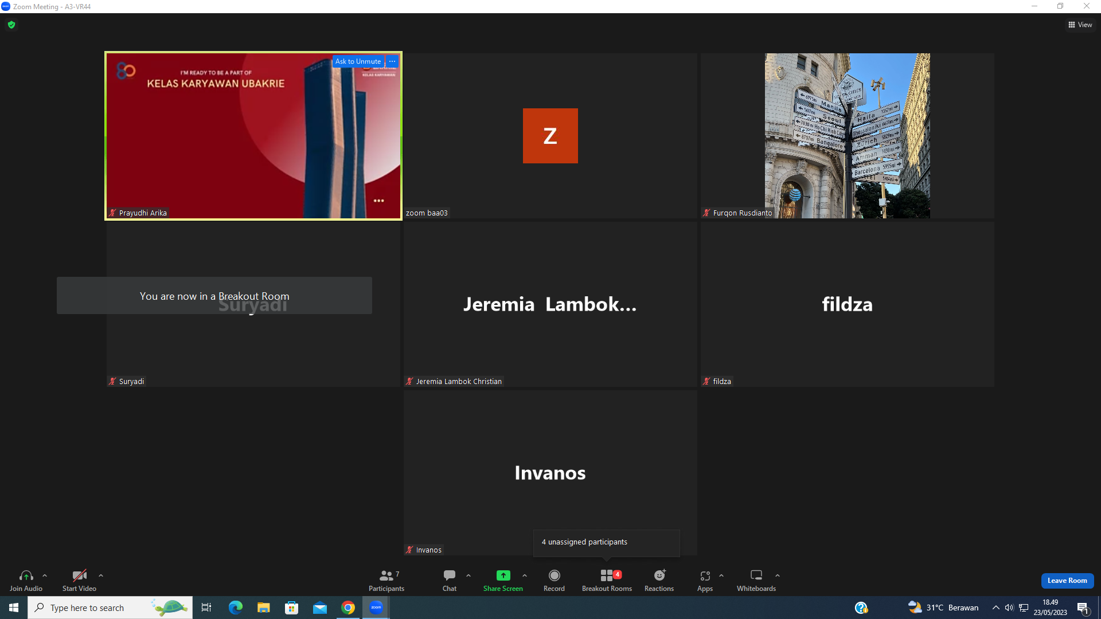Click the 4 unassigned participants tooltip
This screenshot has width=1101, height=619.
(x=606, y=542)
